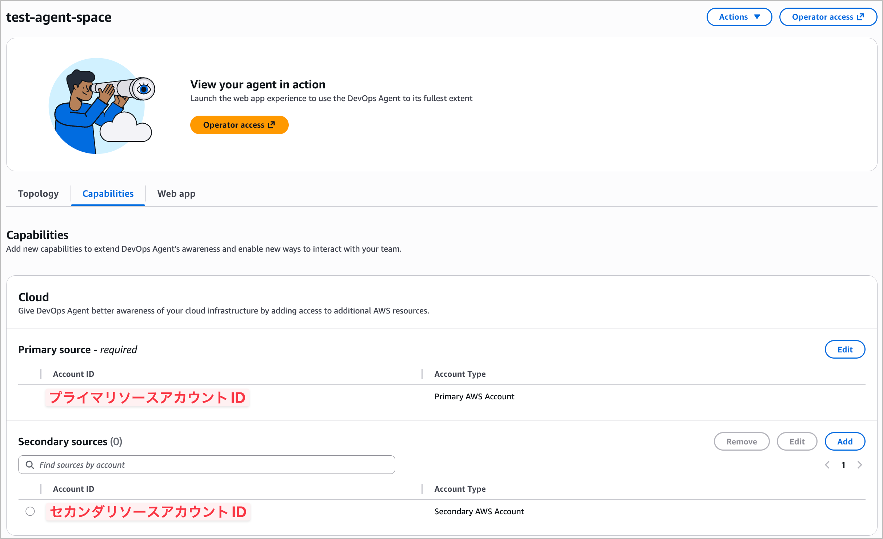This screenshot has width=883, height=539.
Task: Edit the Primary source settings
Action: pos(844,350)
